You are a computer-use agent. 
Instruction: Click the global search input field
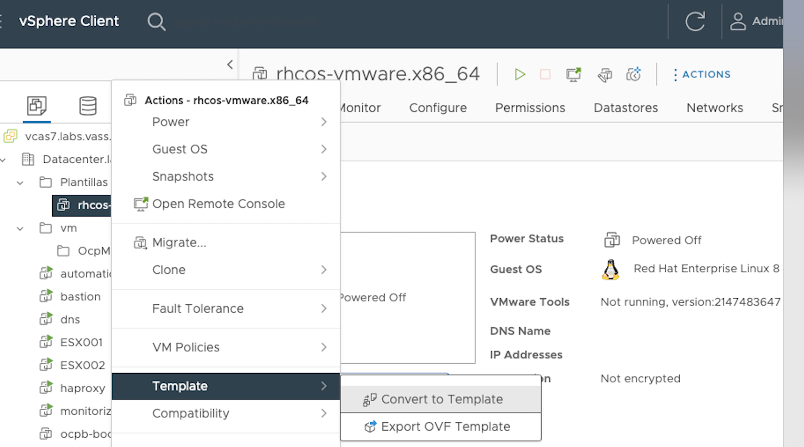point(246,22)
